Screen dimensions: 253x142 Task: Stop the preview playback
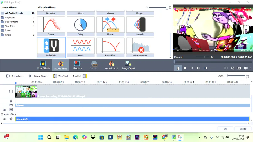tap(185, 68)
